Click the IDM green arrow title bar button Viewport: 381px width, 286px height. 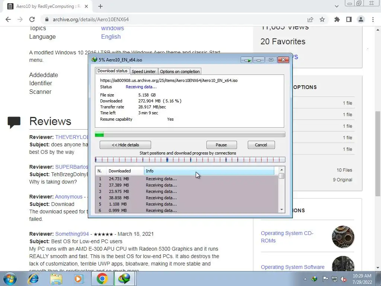click(x=247, y=60)
